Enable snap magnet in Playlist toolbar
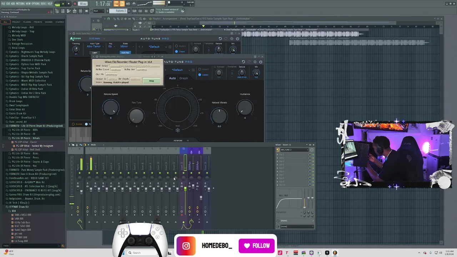This screenshot has width=457, height=257. (109, 19)
